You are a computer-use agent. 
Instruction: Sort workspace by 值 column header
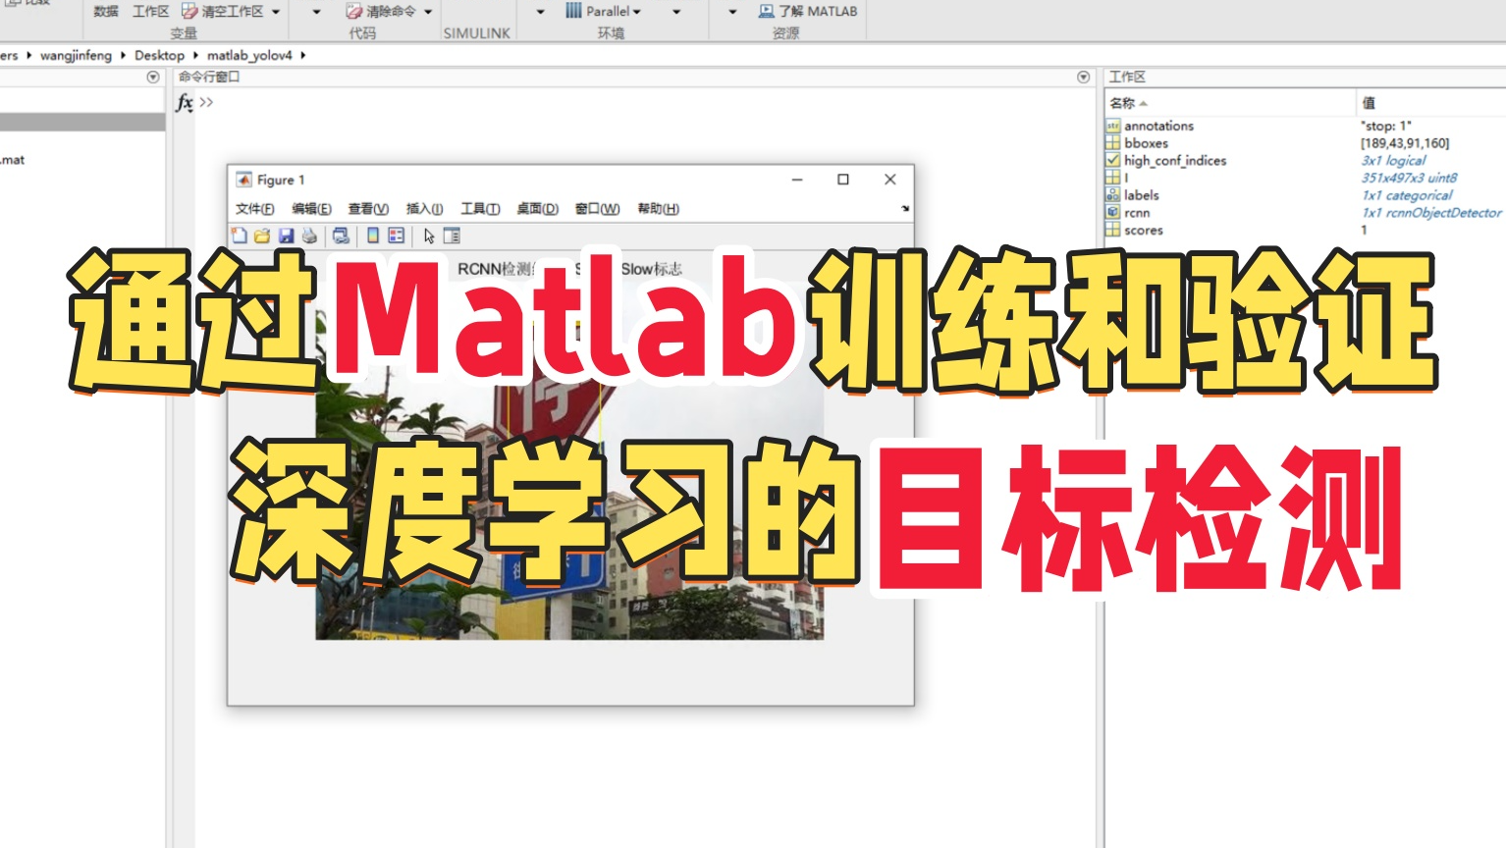(1431, 102)
